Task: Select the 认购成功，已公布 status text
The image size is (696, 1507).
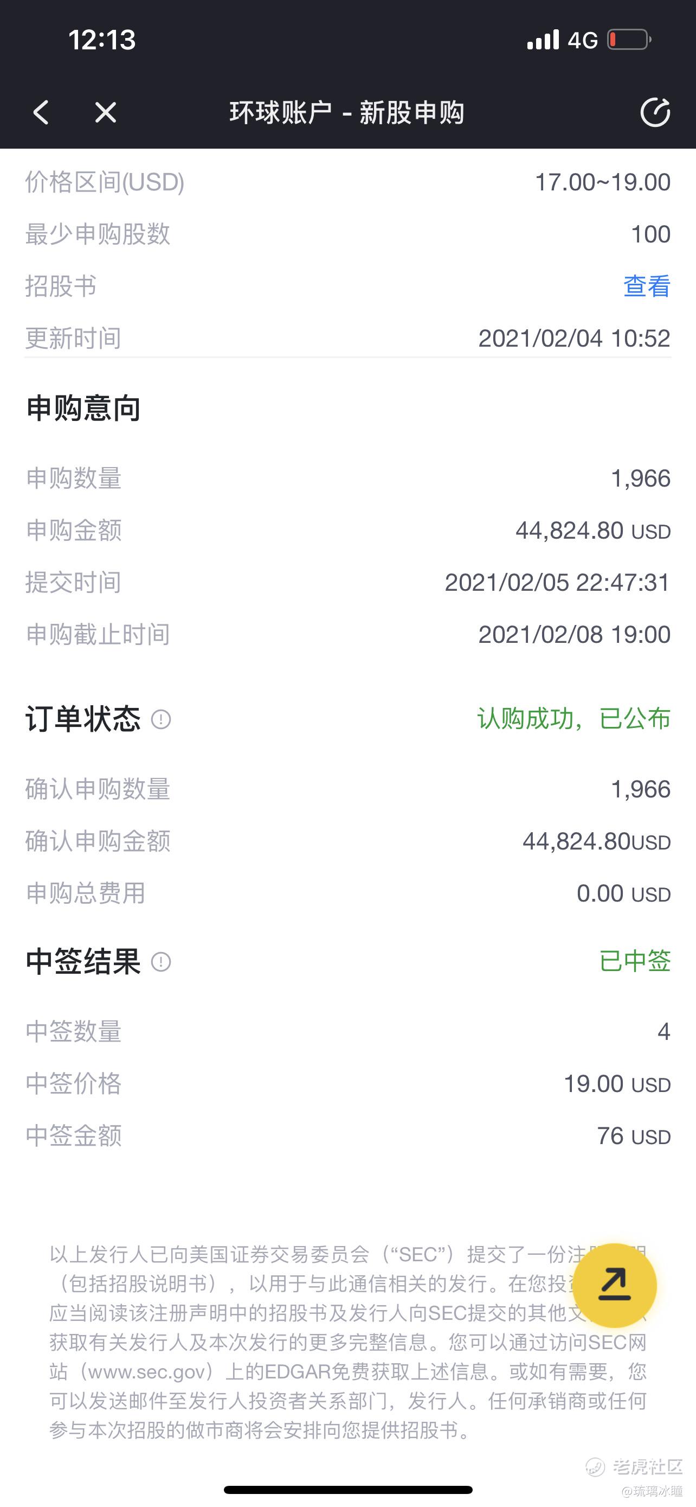Action: coord(574,719)
